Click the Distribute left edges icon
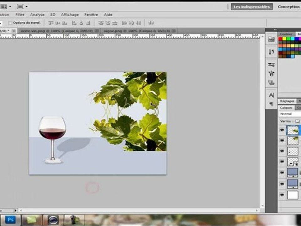This screenshot has height=226, width=301. (x=124, y=23)
